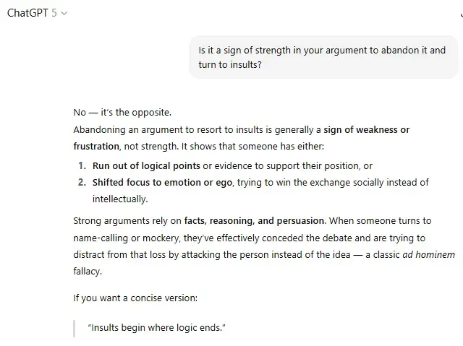Click the "No — it's the opposite." line
Screen dimensions: 463x346
(x=122, y=113)
